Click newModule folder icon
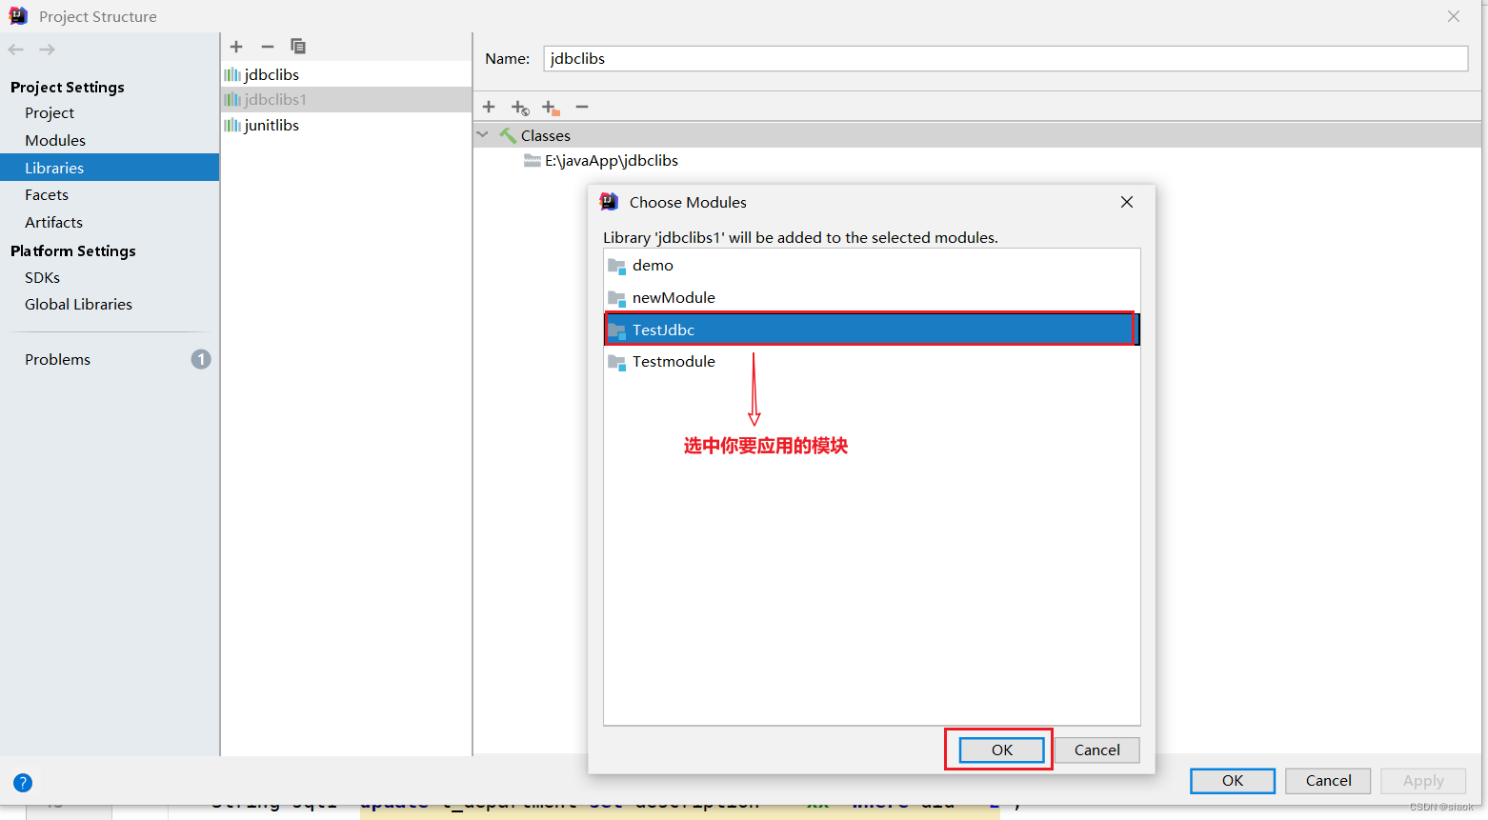This screenshot has height=820, width=1488. 616,298
